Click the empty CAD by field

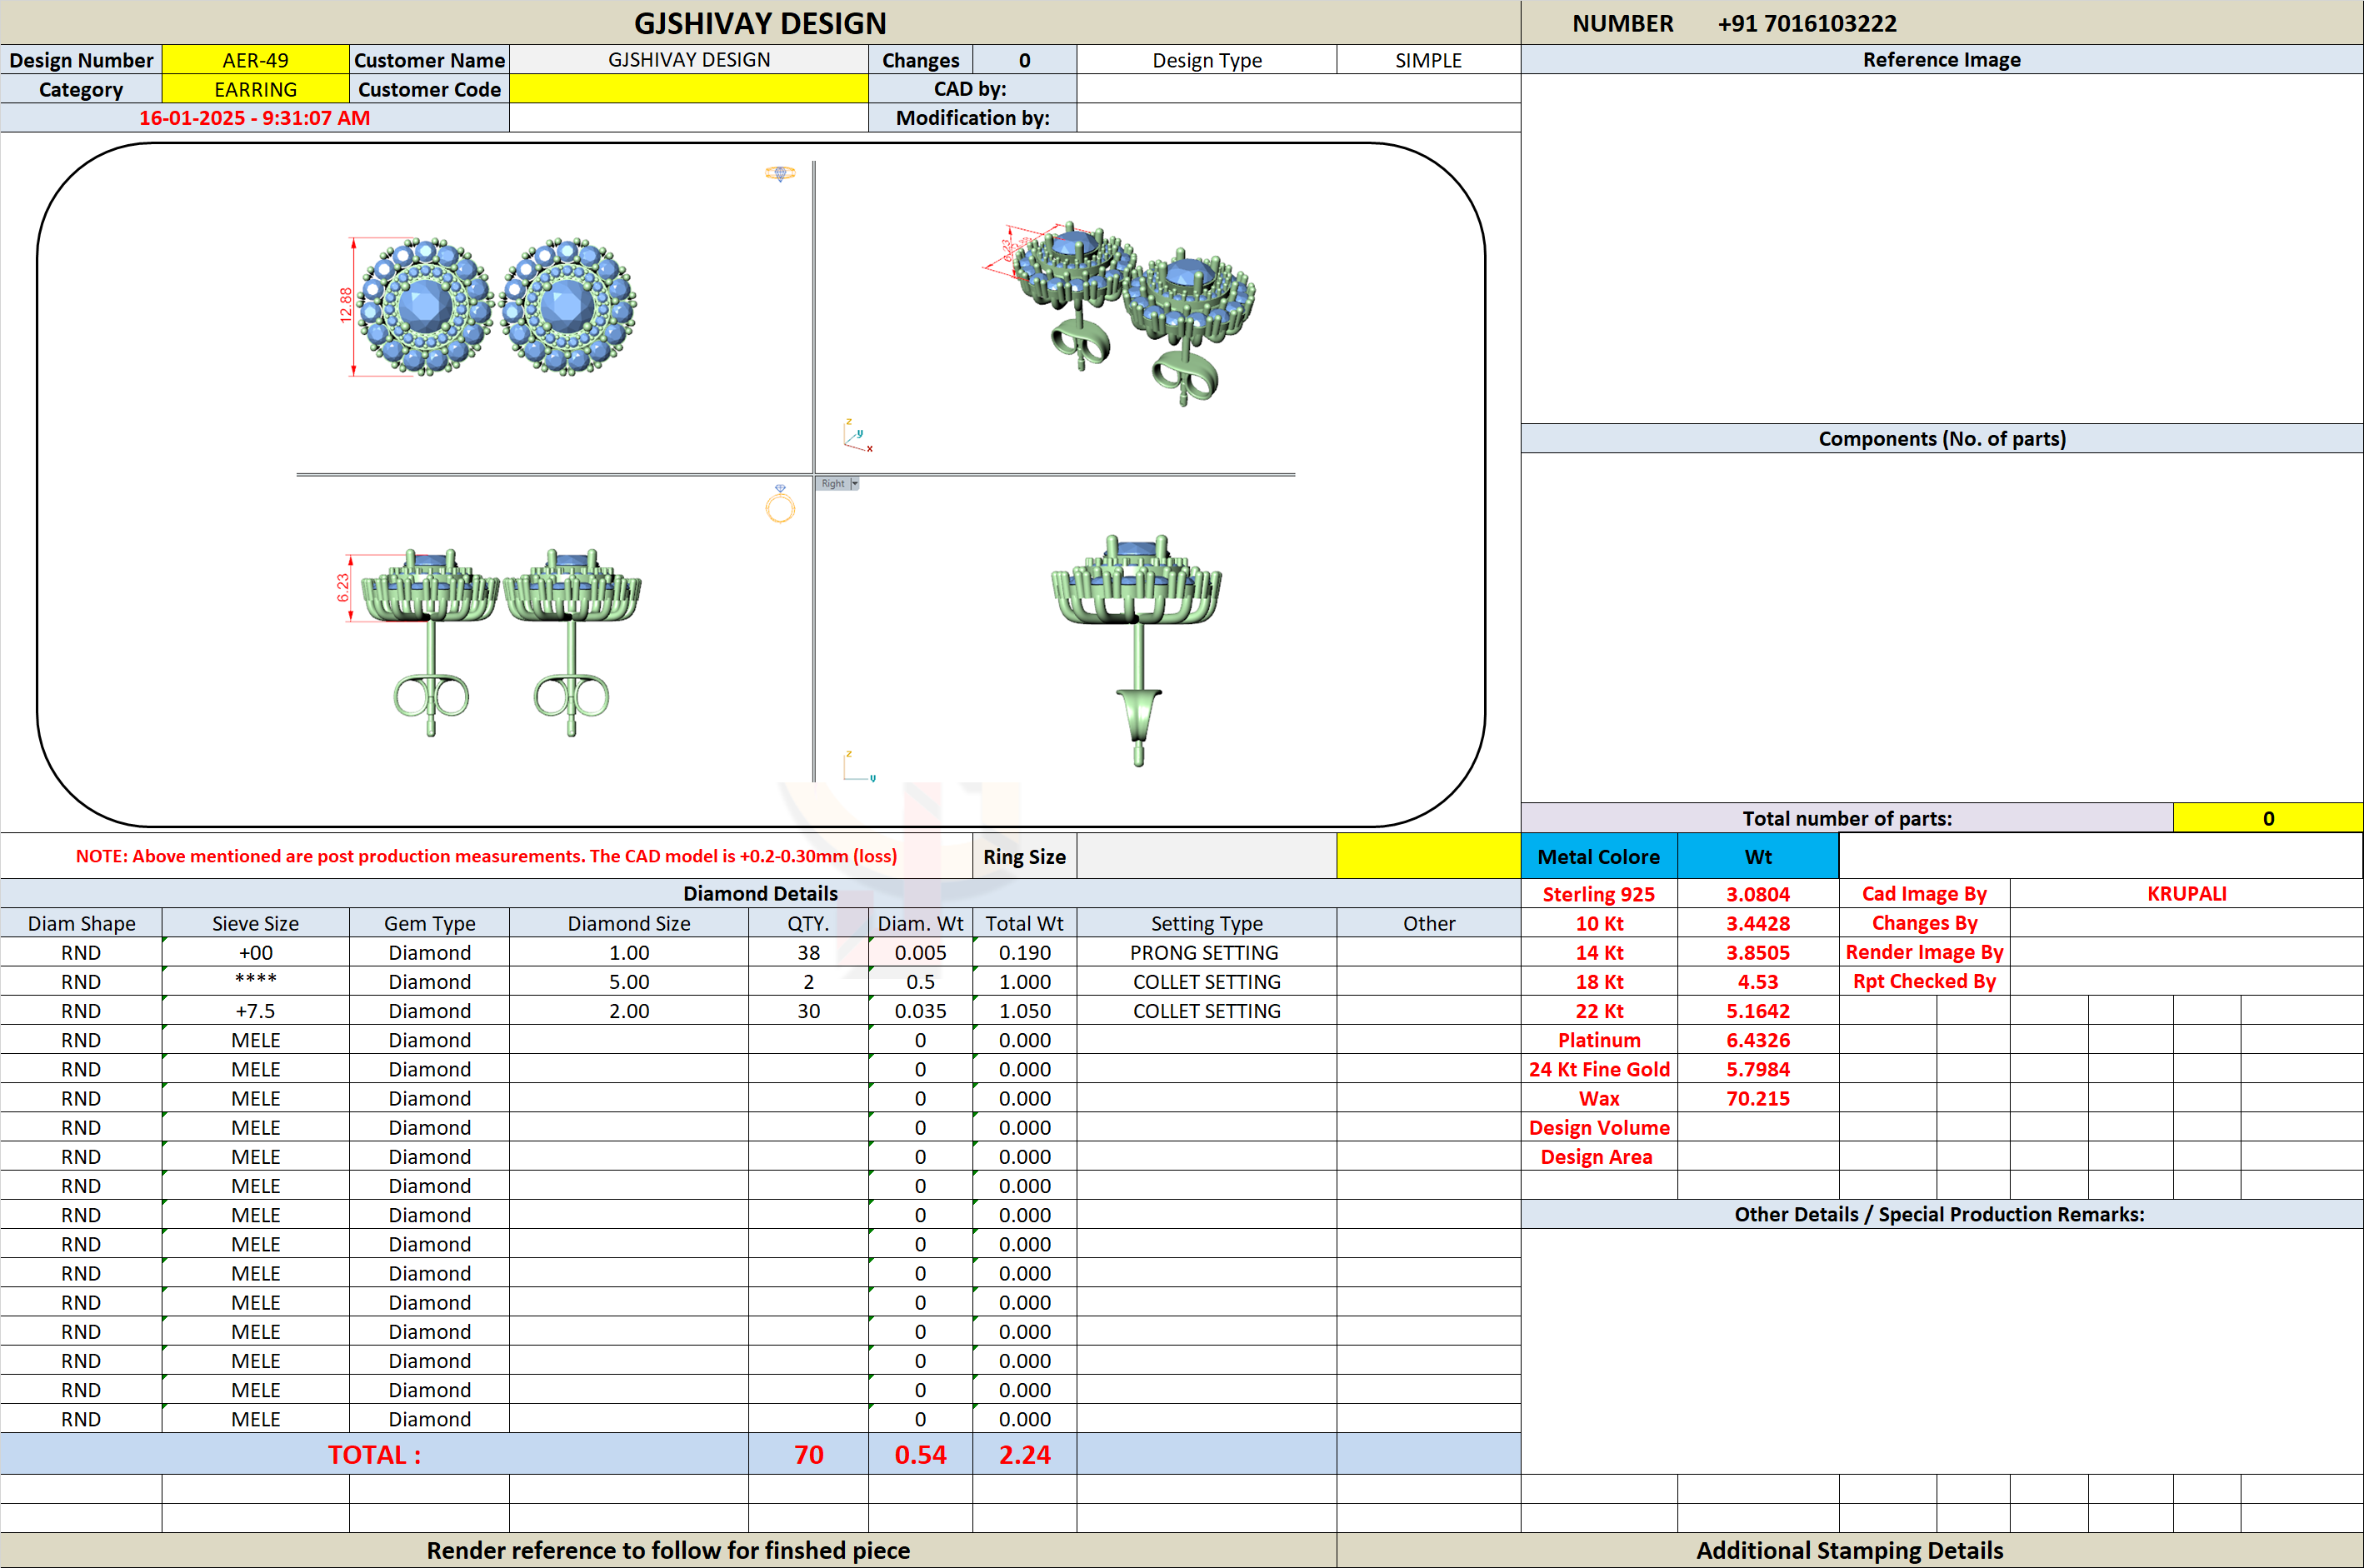(1298, 89)
